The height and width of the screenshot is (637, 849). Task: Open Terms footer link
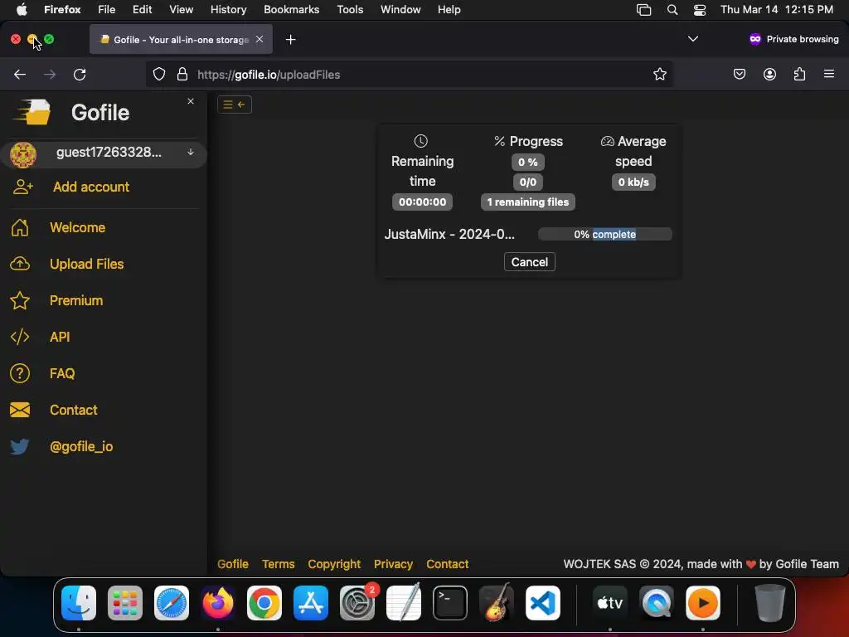coord(279,564)
